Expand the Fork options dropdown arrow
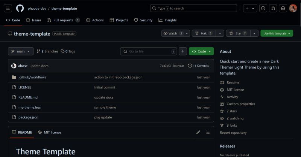Screen dimensions: 301x157 click(x=220, y=33)
